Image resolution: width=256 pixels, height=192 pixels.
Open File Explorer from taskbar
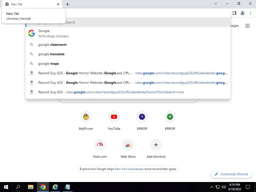pyautogui.click(x=30, y=187)
